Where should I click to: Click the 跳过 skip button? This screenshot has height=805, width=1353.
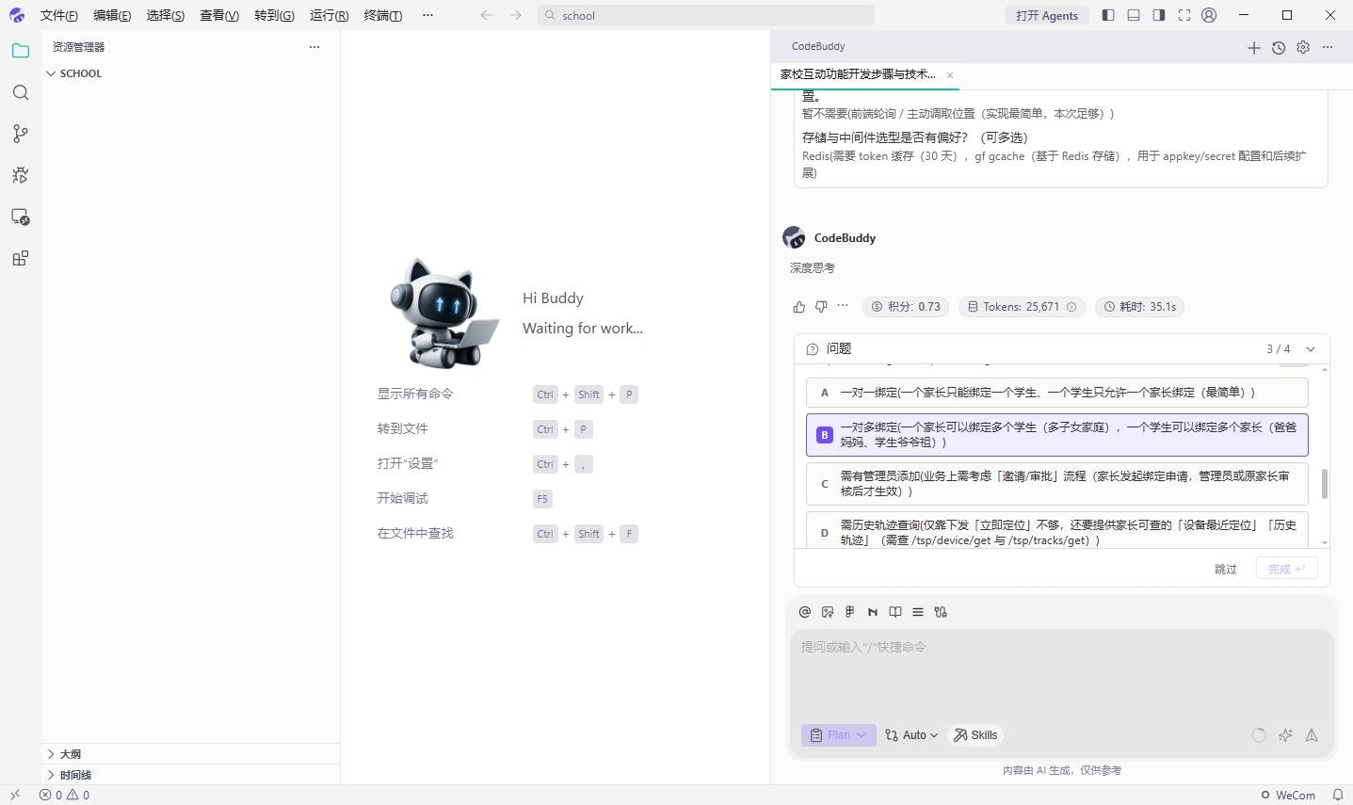(1226, 570)
